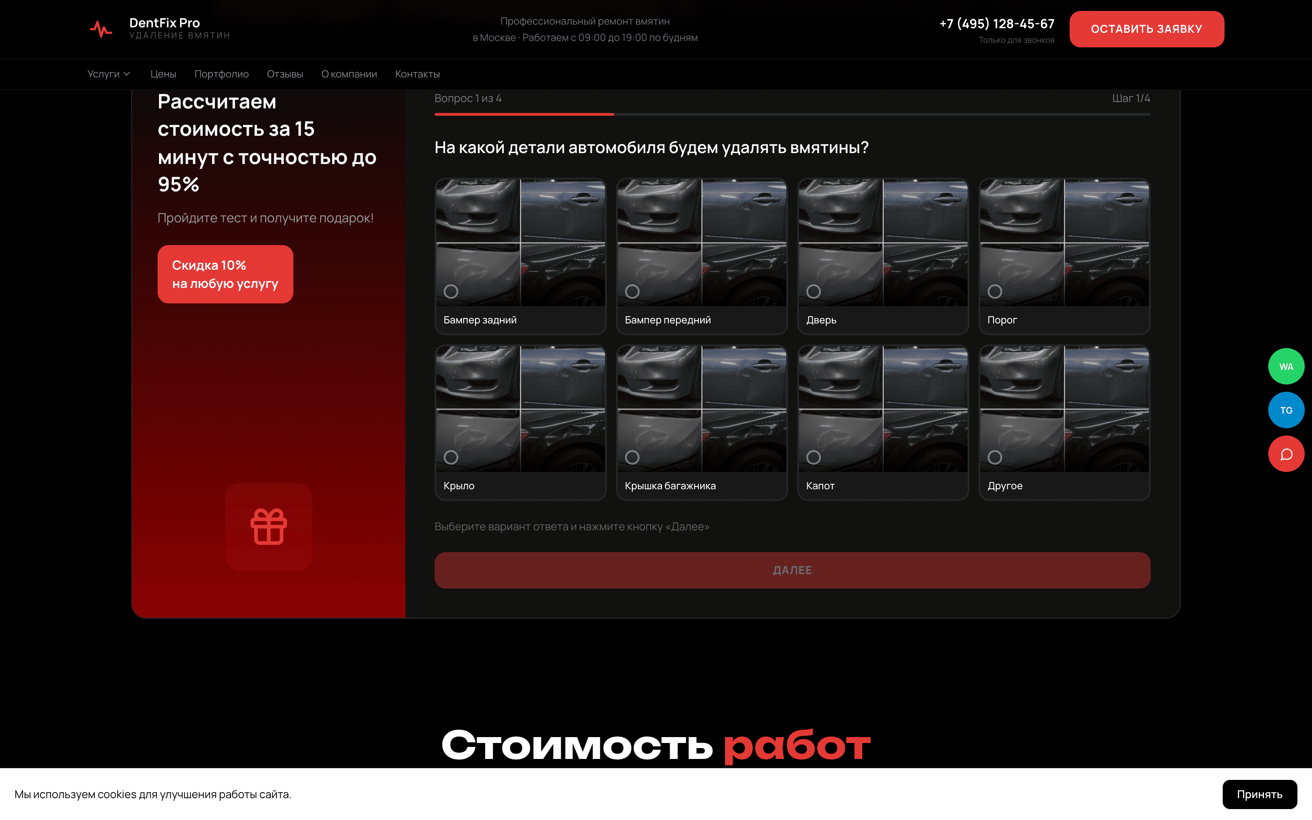Click the Только для звонков note
This screenshot has width=1312, height=820.
(x=1016, y=40)
